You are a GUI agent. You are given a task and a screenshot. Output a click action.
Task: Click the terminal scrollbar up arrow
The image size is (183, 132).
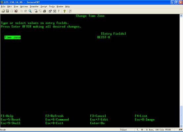point(181,16)
